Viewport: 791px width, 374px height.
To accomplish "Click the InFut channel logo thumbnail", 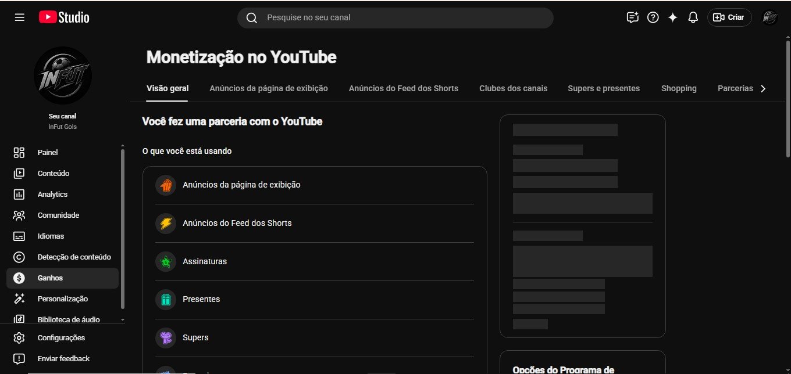I will coord(63,75).
